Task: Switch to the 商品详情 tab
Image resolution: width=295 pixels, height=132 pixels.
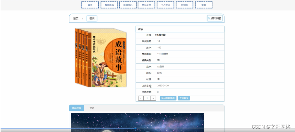Action: [x=76, y=108]
